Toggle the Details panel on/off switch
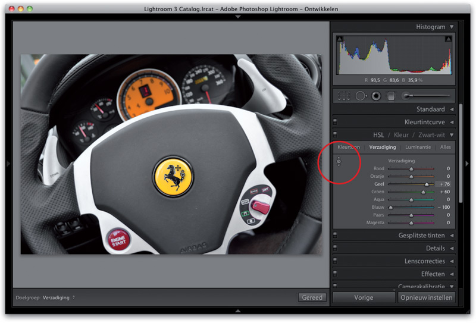Viewport: 476px width, 323px height. (335, 247)
